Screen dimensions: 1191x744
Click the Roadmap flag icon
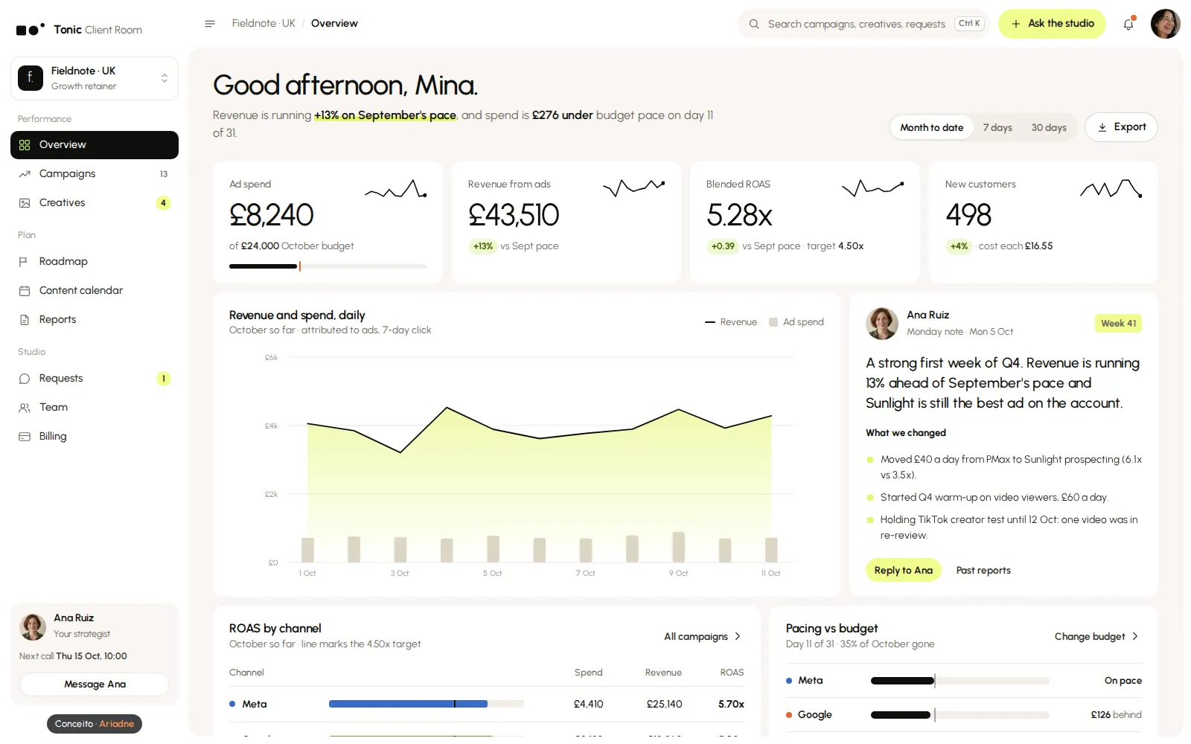click(x=25, y=262)
